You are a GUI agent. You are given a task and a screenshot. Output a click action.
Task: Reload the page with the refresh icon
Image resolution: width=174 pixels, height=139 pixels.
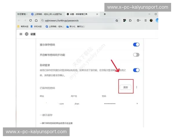coord(30,20)
